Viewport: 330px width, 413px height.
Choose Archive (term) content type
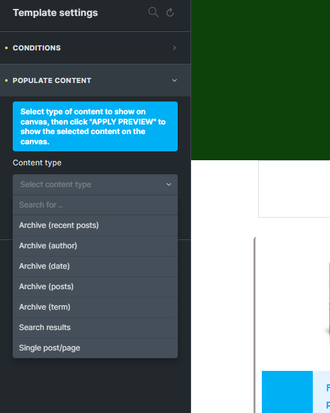tap(95, 307)
